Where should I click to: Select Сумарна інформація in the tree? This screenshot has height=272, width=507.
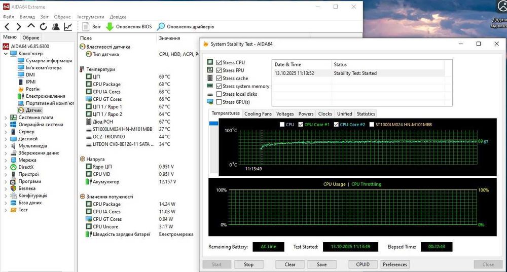tap(49, 60)
